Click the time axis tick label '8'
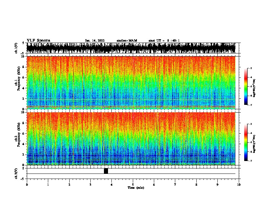This screenshot has width=269, height=207. (196, 185)
